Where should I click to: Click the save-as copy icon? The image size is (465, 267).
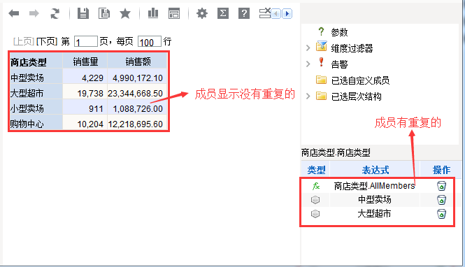103,13
